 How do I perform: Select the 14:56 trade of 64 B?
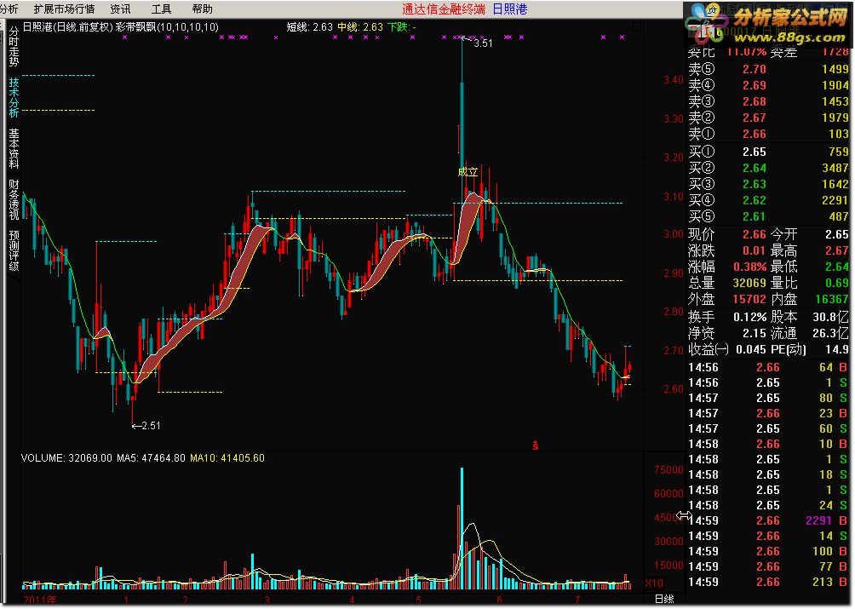coord(768,367)
